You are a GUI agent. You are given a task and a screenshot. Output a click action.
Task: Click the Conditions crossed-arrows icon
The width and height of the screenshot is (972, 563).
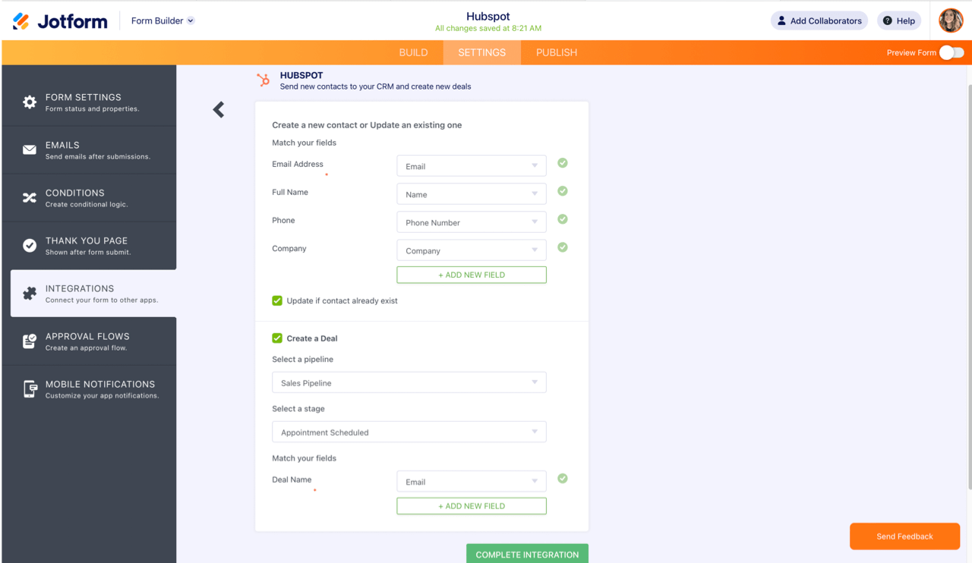point(30,198)
